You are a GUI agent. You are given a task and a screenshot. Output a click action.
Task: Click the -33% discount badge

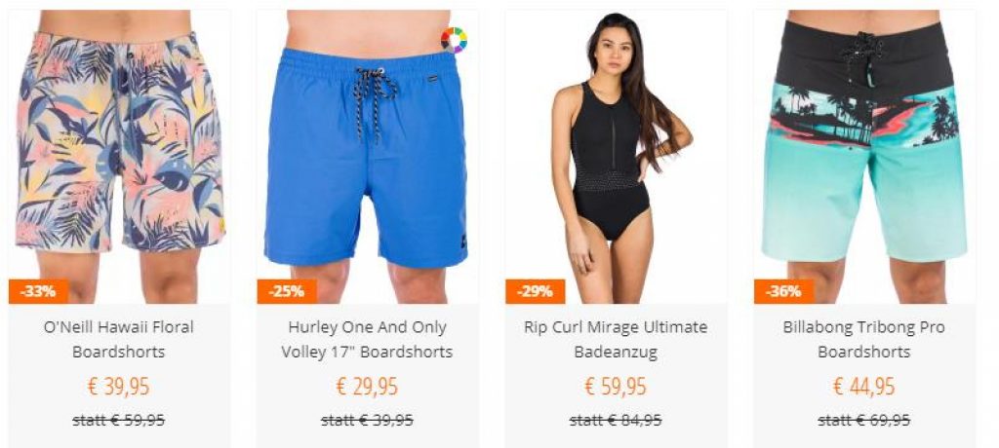pos(38,291)
